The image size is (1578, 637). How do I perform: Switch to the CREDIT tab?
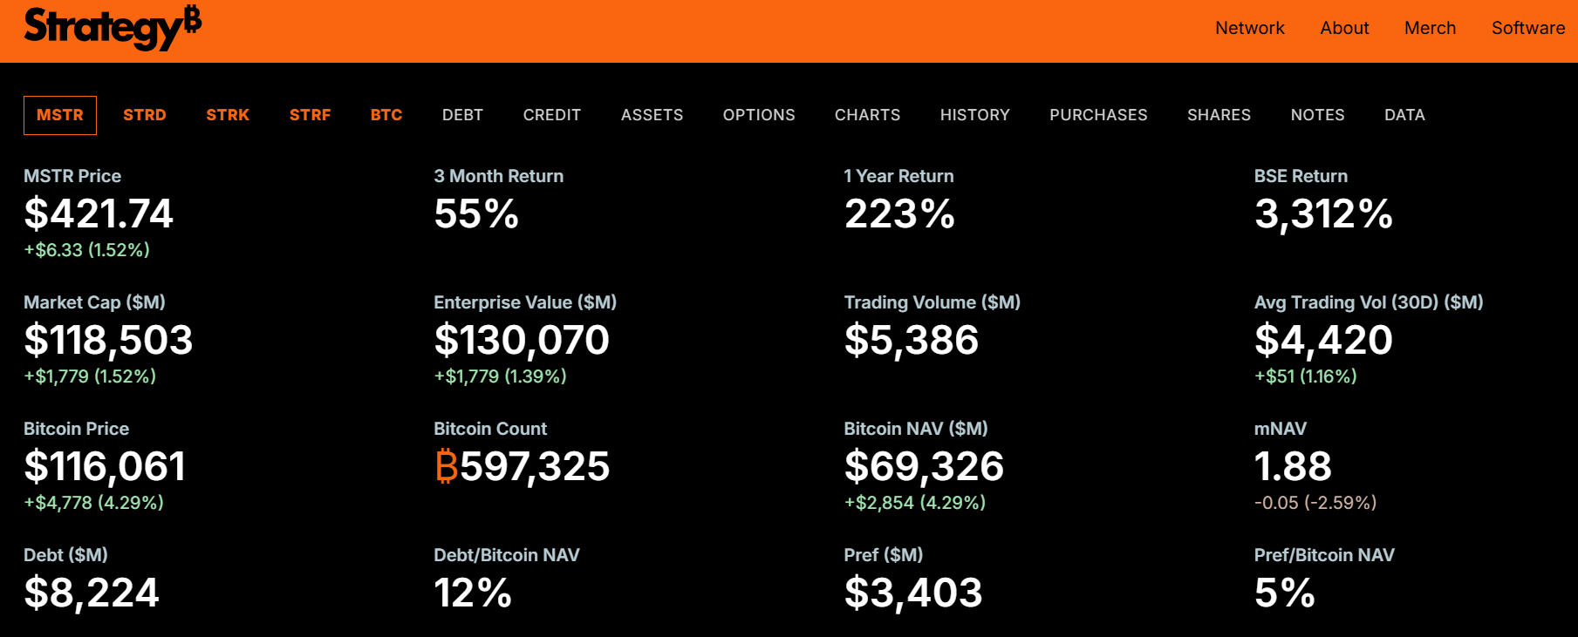pos(552,115)
